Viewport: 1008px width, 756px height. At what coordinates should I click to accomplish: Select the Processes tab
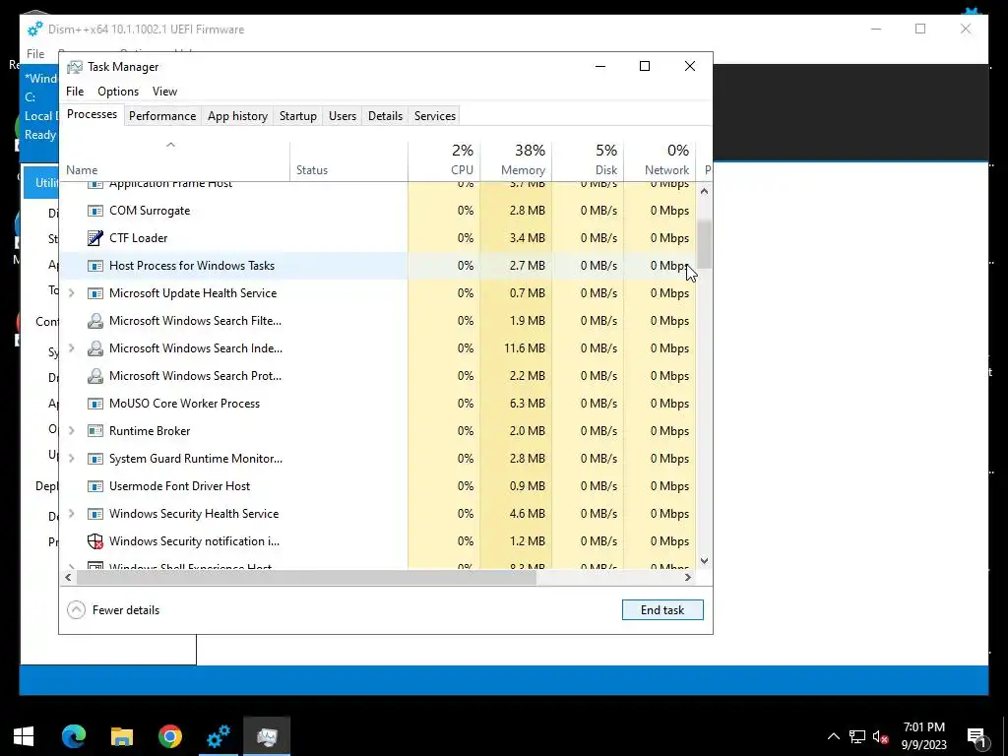92,114
